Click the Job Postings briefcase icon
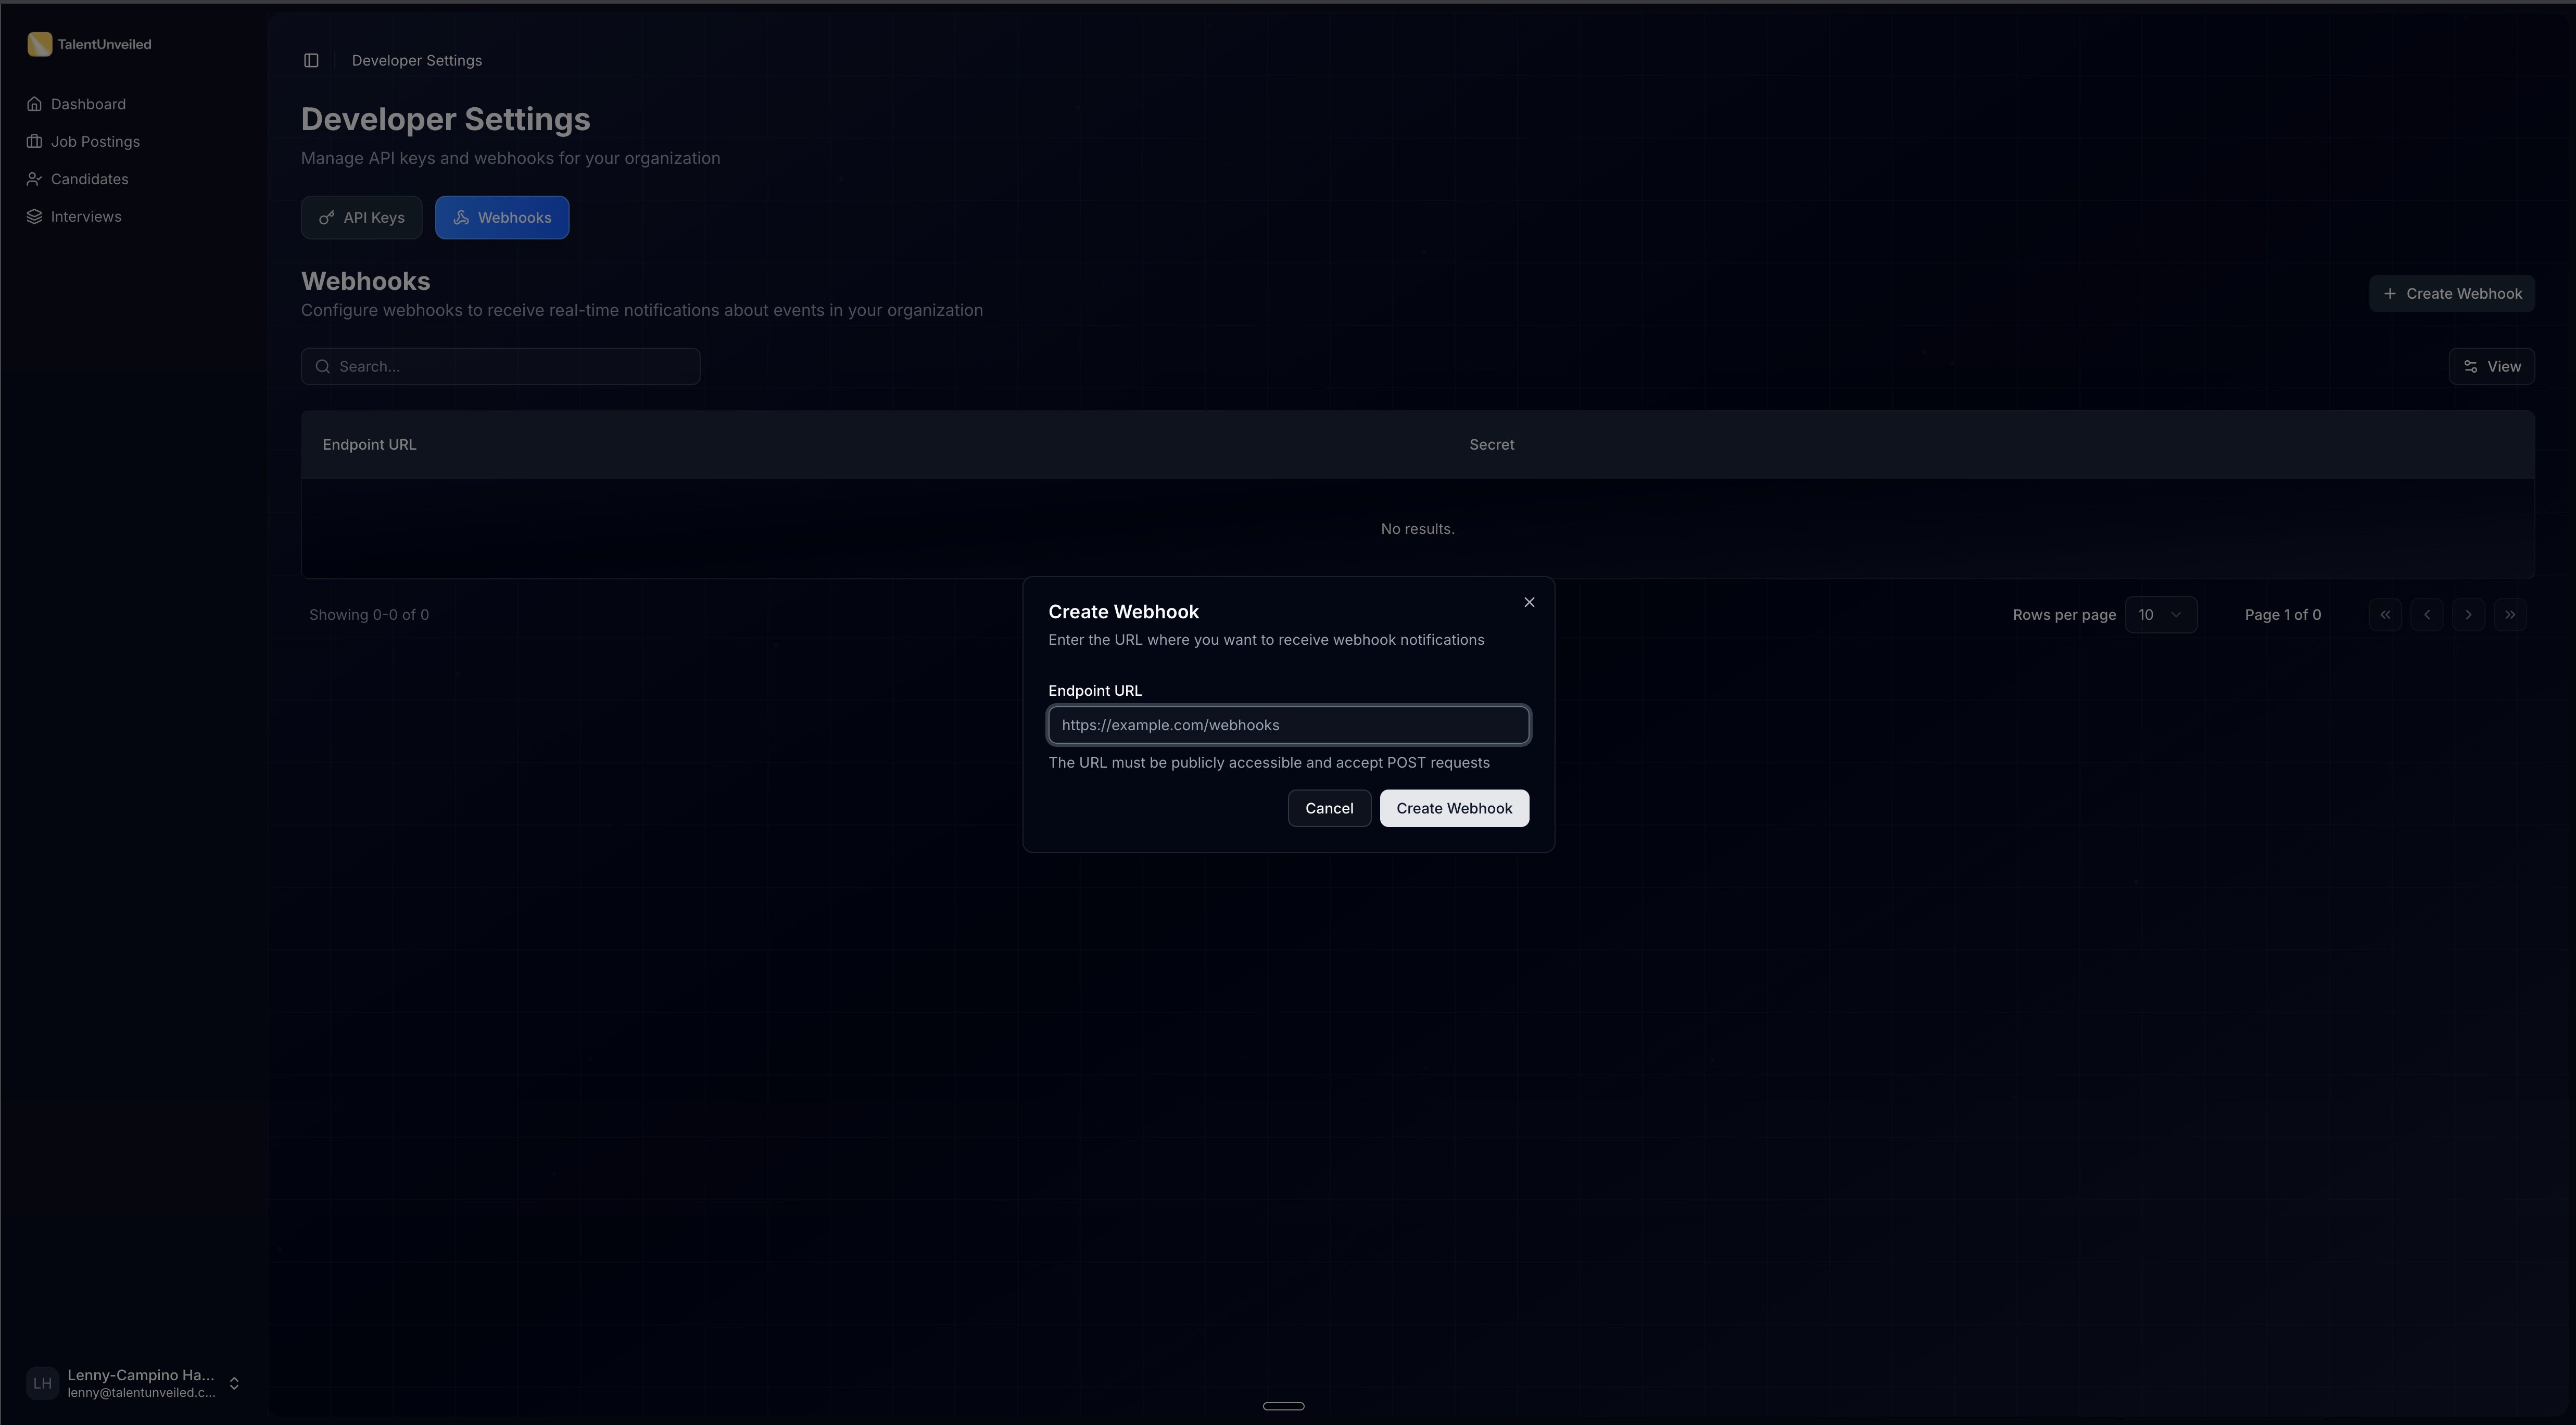 point(35,142)
